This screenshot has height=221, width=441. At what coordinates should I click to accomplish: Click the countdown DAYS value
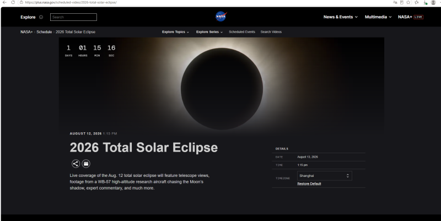[68, 48]
